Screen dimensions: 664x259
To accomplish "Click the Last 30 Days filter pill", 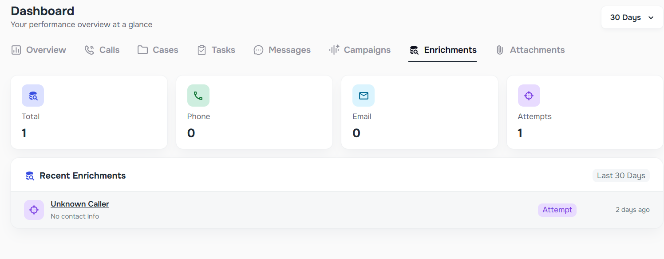I will 621,175.
